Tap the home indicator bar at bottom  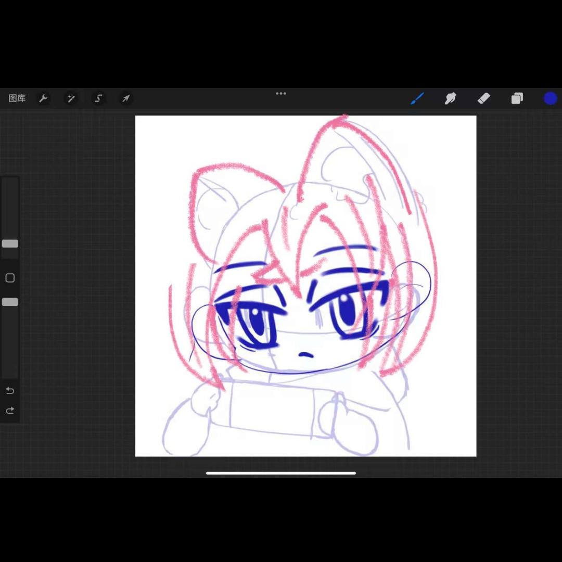coord(281,473)
